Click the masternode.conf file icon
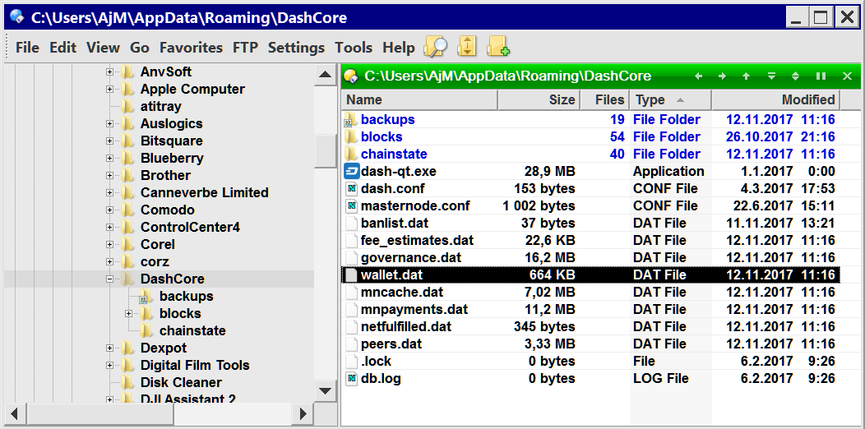The image size is (865, 429). 351,205
